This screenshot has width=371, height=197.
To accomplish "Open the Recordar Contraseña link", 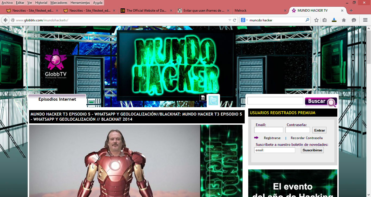I will (307, 138).
